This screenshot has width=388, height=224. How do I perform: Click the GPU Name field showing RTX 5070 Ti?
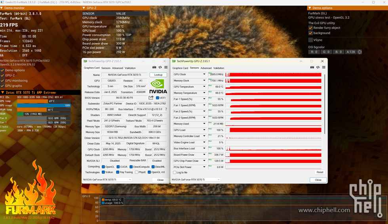pyautogui.click(x=124, y=75)
